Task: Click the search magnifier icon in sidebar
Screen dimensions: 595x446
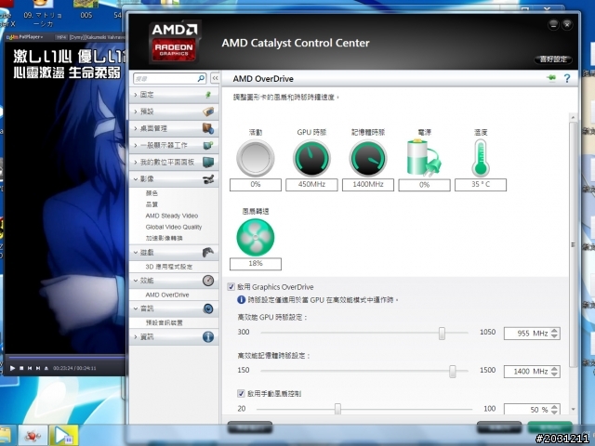Action: tap(201, 78)
